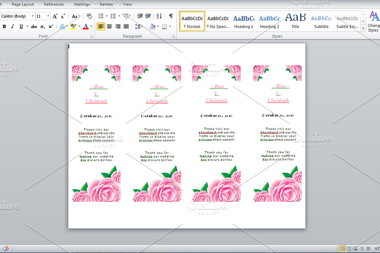Open the shading color dropdown arrow
The height and width of the screenshot is (253, 380).
point(158,27)
